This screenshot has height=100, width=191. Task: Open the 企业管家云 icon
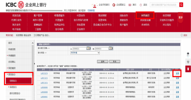coord(114,5)
